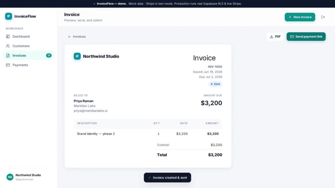Click the Send payment link button
This screenshot has width=335, height=188.
coord(306,37)
